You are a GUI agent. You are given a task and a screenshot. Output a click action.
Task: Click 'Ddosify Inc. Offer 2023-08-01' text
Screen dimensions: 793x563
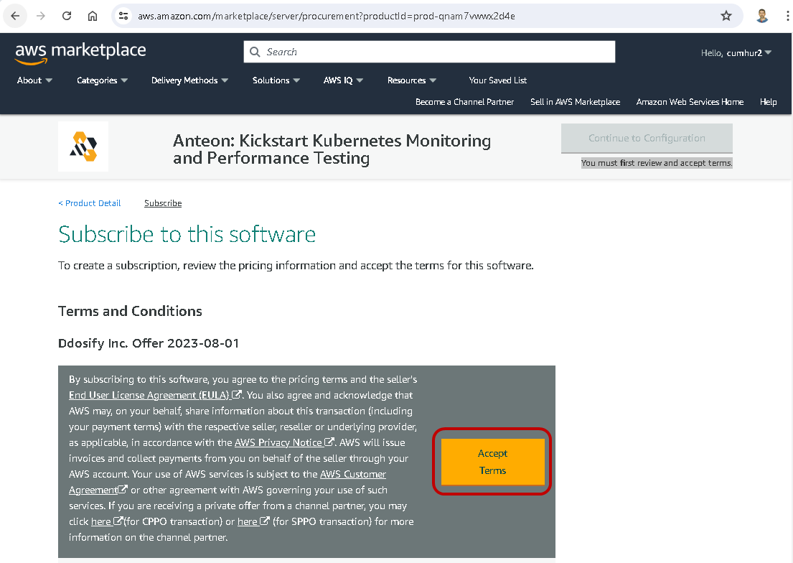[x=149, y=343]
